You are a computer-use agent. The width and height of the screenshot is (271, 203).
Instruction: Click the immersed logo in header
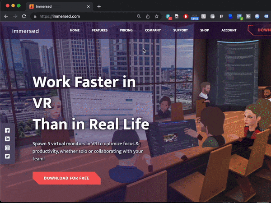point(26,31)
